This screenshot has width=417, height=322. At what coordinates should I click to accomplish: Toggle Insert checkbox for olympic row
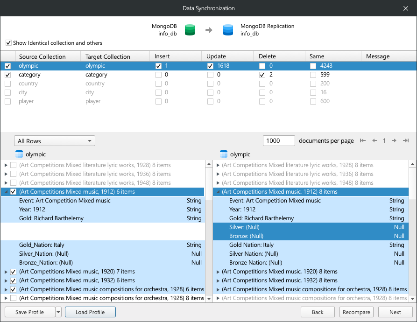click(158, 66)
